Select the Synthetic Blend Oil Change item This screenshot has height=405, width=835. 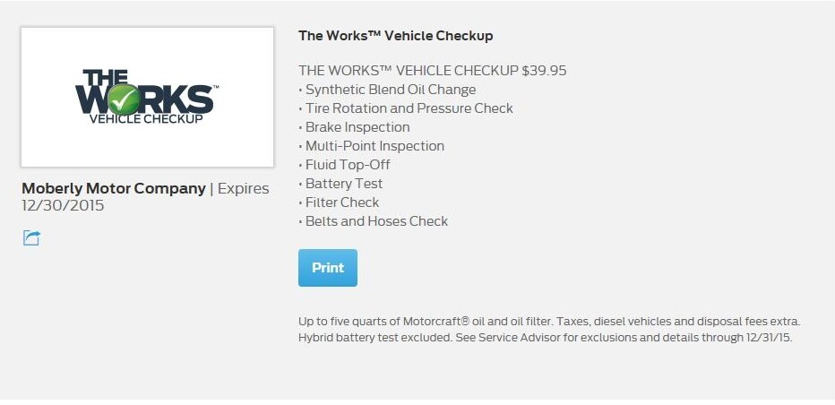coord(390,90)
